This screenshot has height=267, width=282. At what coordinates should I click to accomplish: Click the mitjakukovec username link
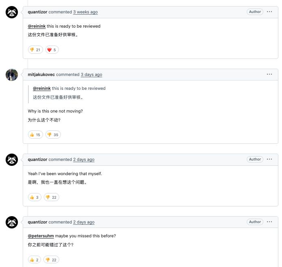pos(41,75)
